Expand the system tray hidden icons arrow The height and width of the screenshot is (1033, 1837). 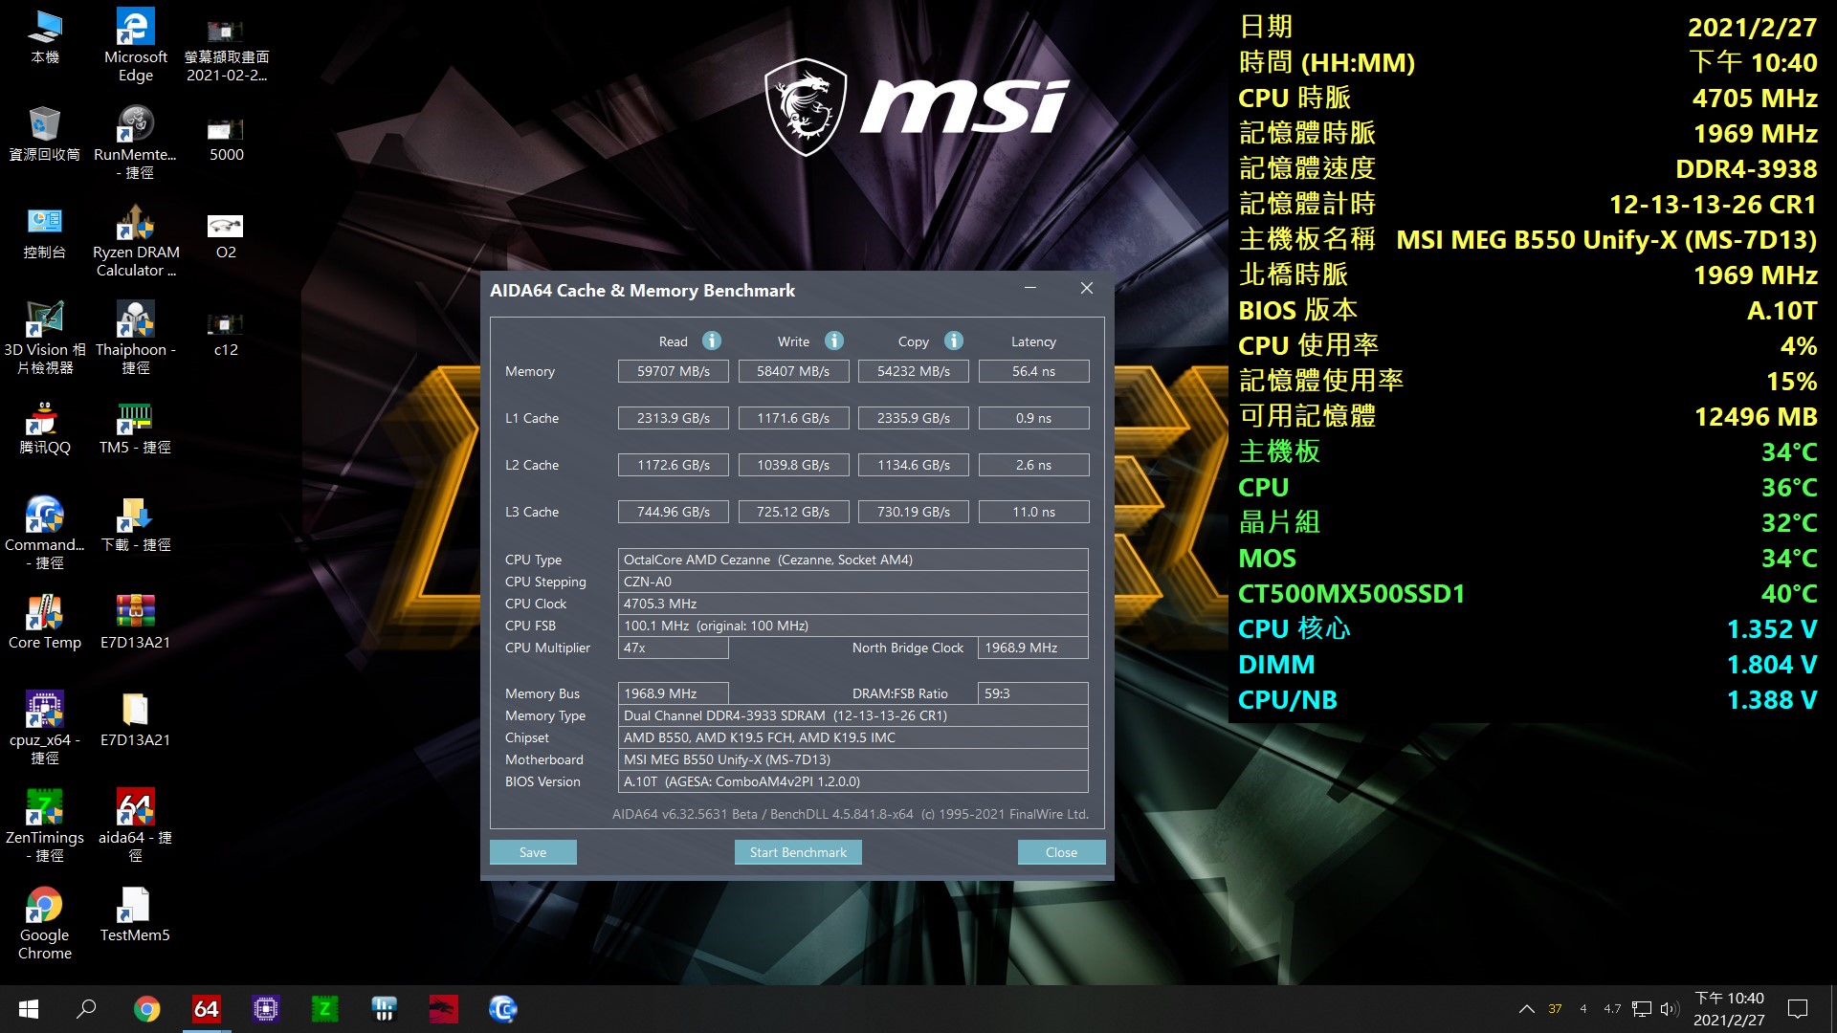click(x=1527, y=1009)
